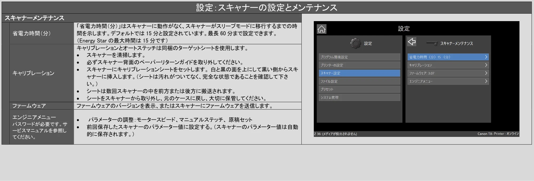Click (Energy Star の最大時間は 15 分です) text
Screen dimensions: 534x181
[x=123, y=41]
